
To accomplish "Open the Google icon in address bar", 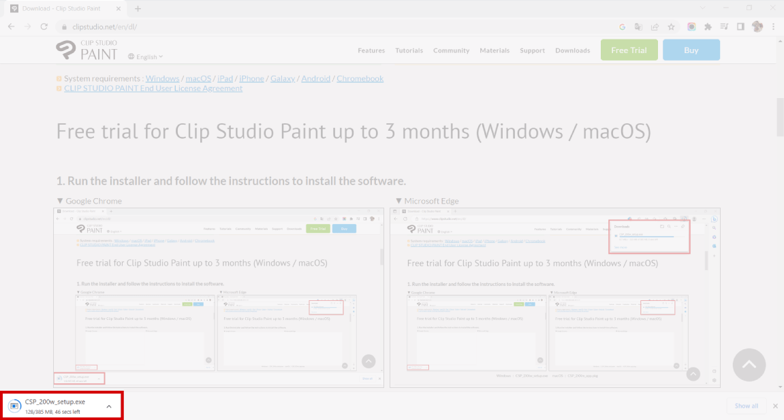I will tap(622, 27).
